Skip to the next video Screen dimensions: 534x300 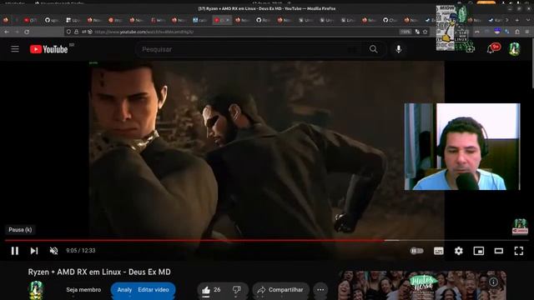(x=33, y=251)
